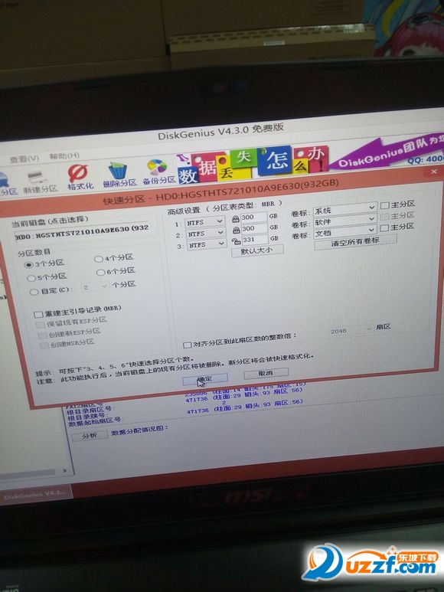Screen dimensions: 444x592
Task: Select the 3个分区 radio button
Action: (x=28, y=265)
